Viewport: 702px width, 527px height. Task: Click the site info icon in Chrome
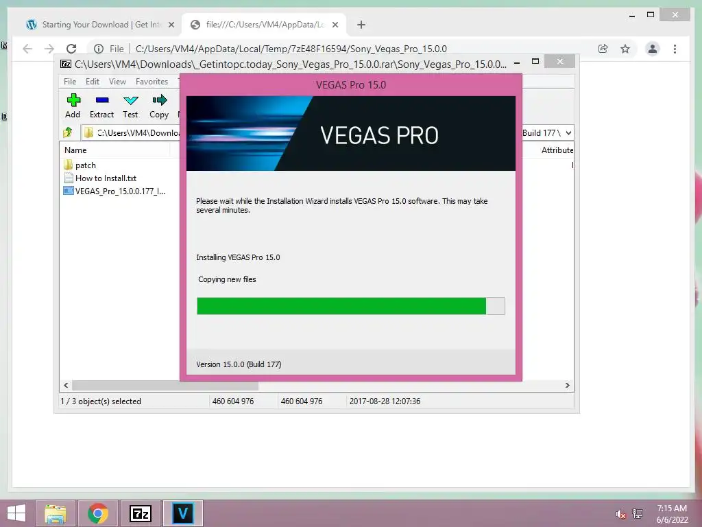tap(99, 49)
